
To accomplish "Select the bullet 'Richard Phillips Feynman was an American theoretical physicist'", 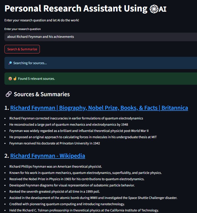I will [x=56, y=167].
